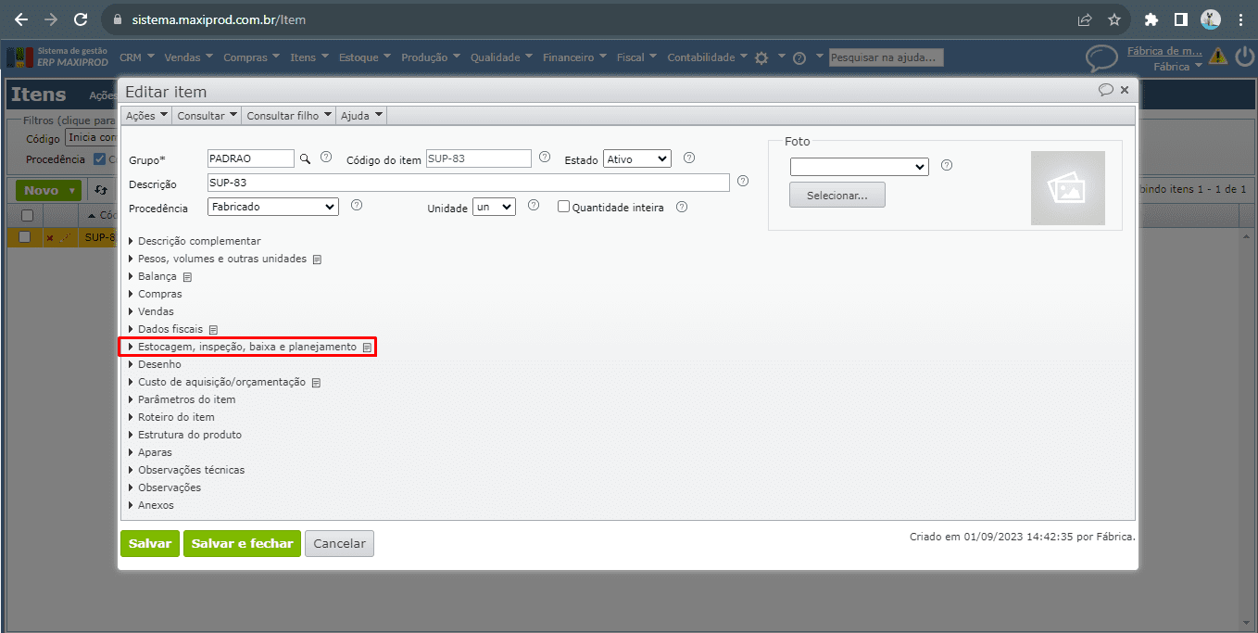The height and width of the screenshot is (633, 1258).
Task: Open the dialog Ajuda menu
Action: [x=361, y=116]
